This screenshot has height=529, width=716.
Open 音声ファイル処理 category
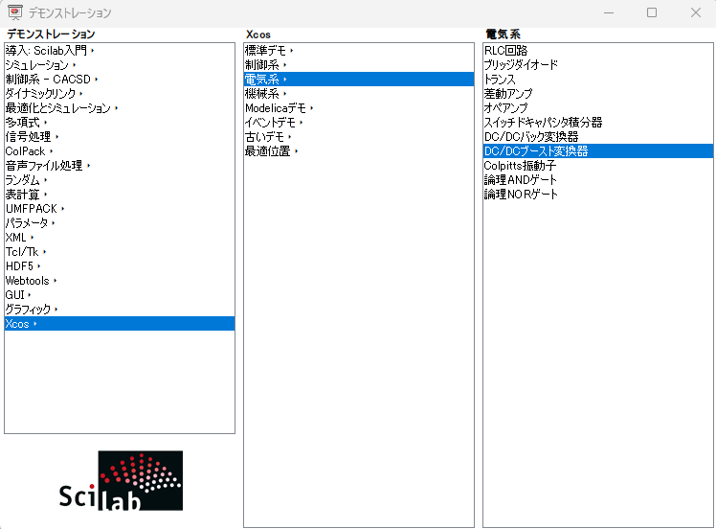click(120, 166)
